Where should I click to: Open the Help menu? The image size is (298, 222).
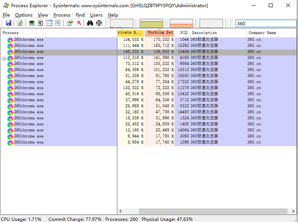click(113, 15)
